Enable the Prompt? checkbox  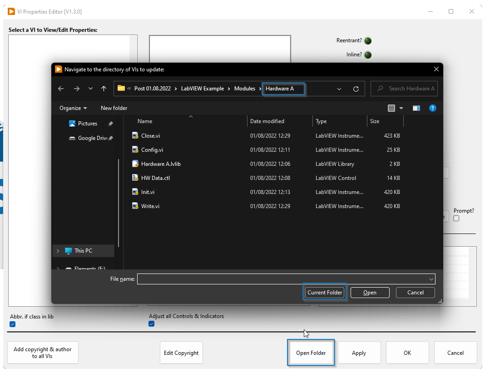coord(456,218)
